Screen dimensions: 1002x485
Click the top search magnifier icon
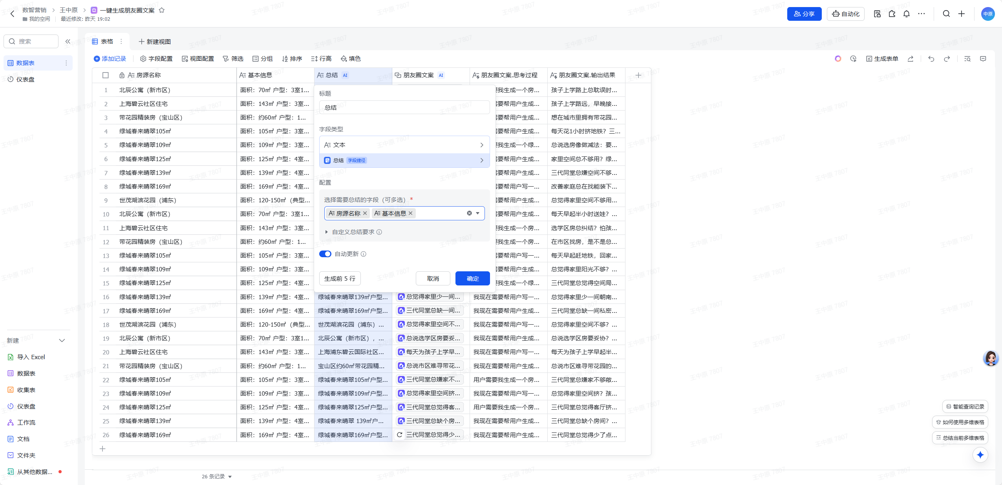pos(946,14)
